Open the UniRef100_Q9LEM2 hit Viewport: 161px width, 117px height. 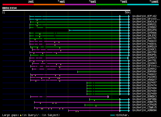(144, 35)
